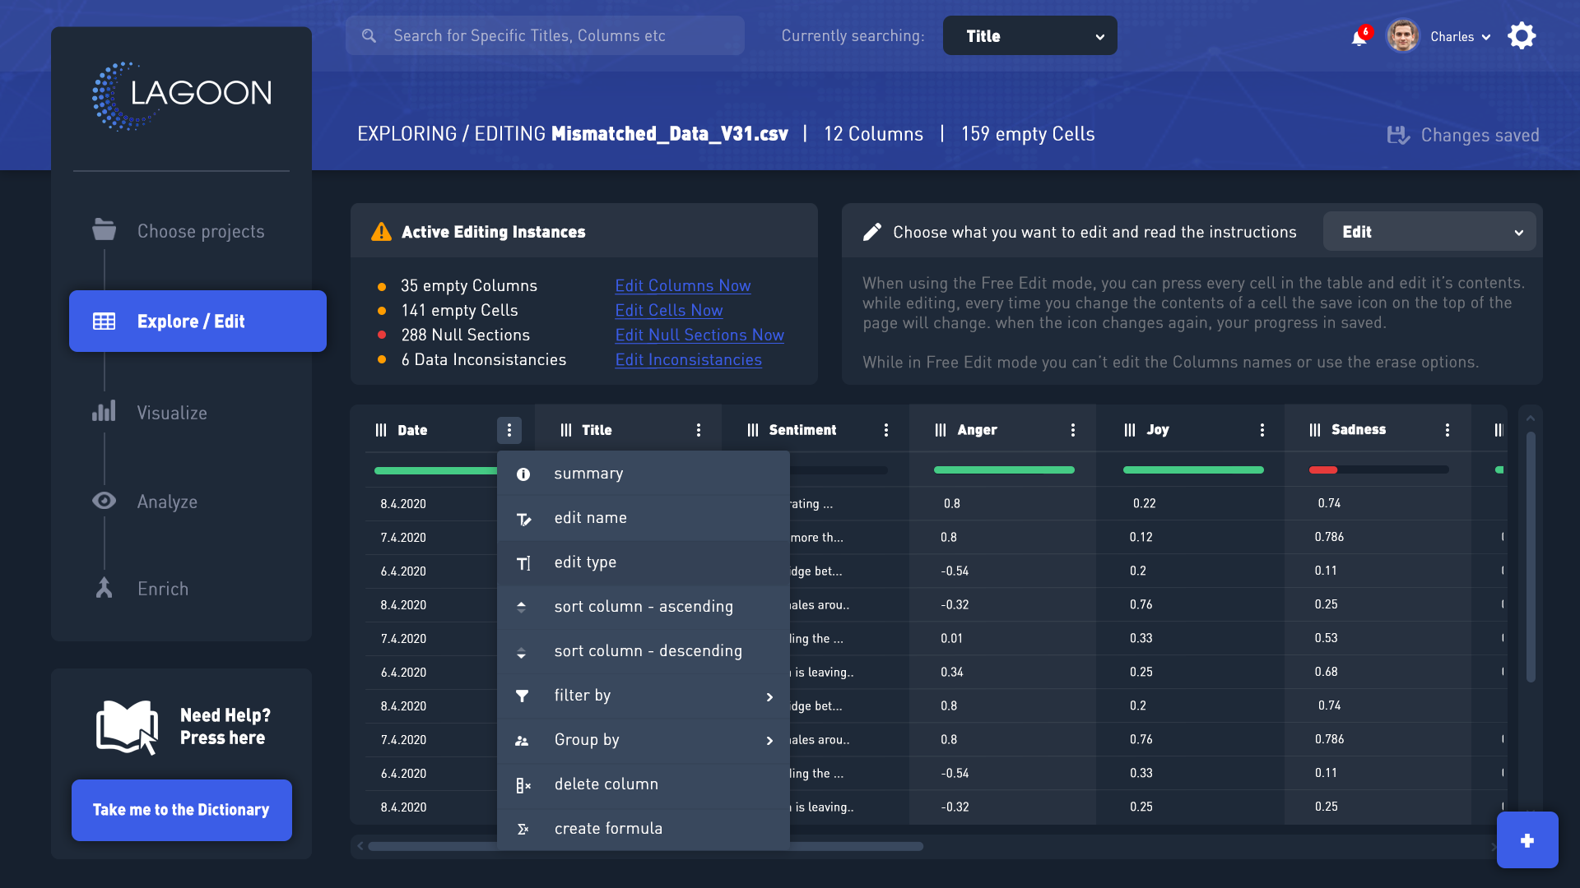Click the Enrich merge icon

[x=105, y=588]
